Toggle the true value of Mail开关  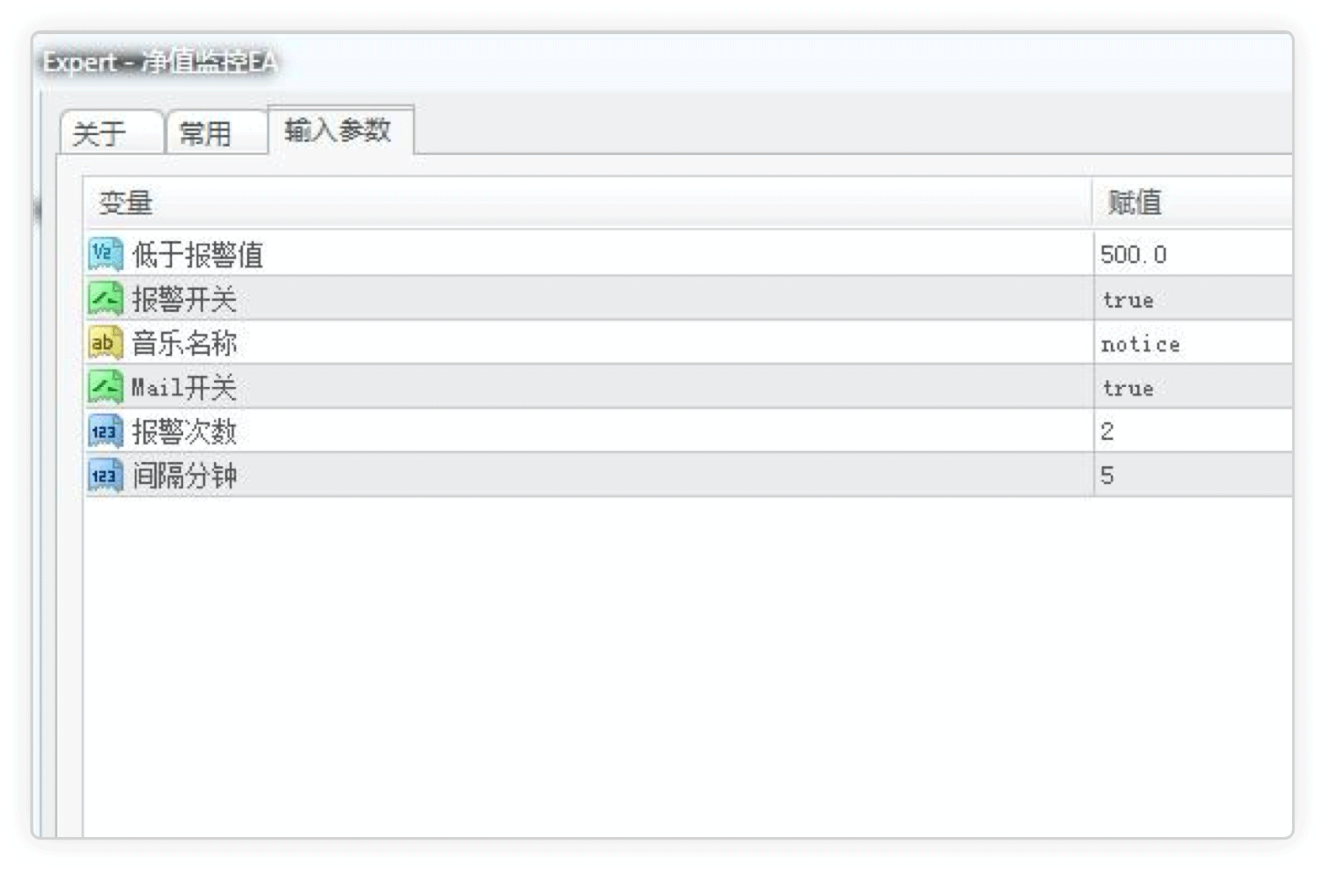(1193, 387)
